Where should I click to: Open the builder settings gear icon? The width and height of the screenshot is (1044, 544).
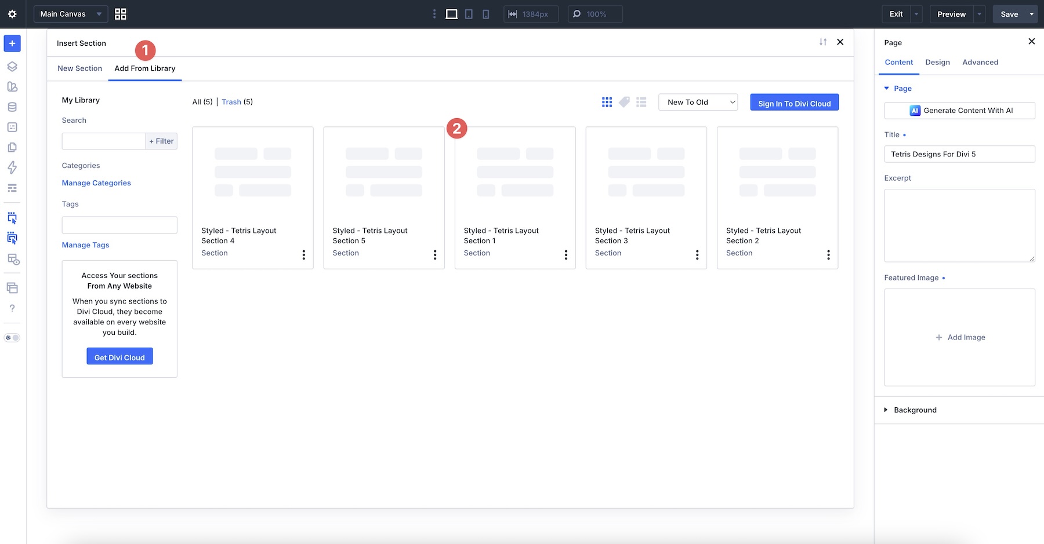(12, 14)
